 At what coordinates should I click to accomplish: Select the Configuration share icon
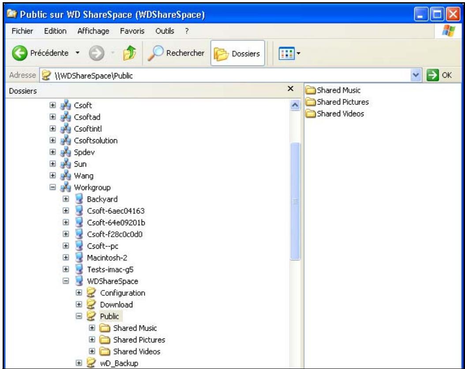click(x=91, y=293)
